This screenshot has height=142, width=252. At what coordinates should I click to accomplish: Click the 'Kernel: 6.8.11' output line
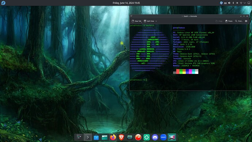189,37
